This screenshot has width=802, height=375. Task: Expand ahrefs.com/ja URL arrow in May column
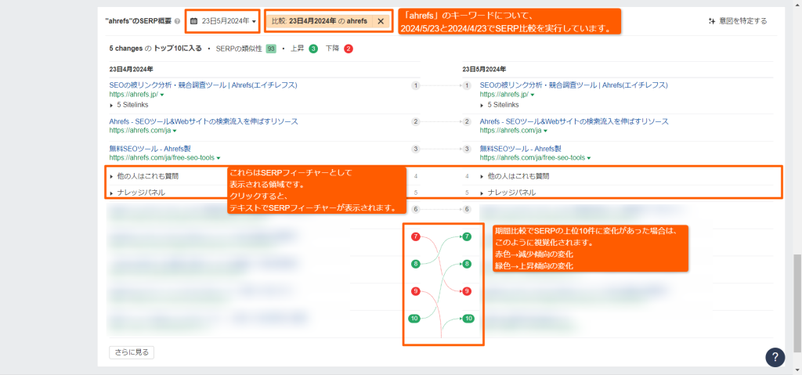546,131
